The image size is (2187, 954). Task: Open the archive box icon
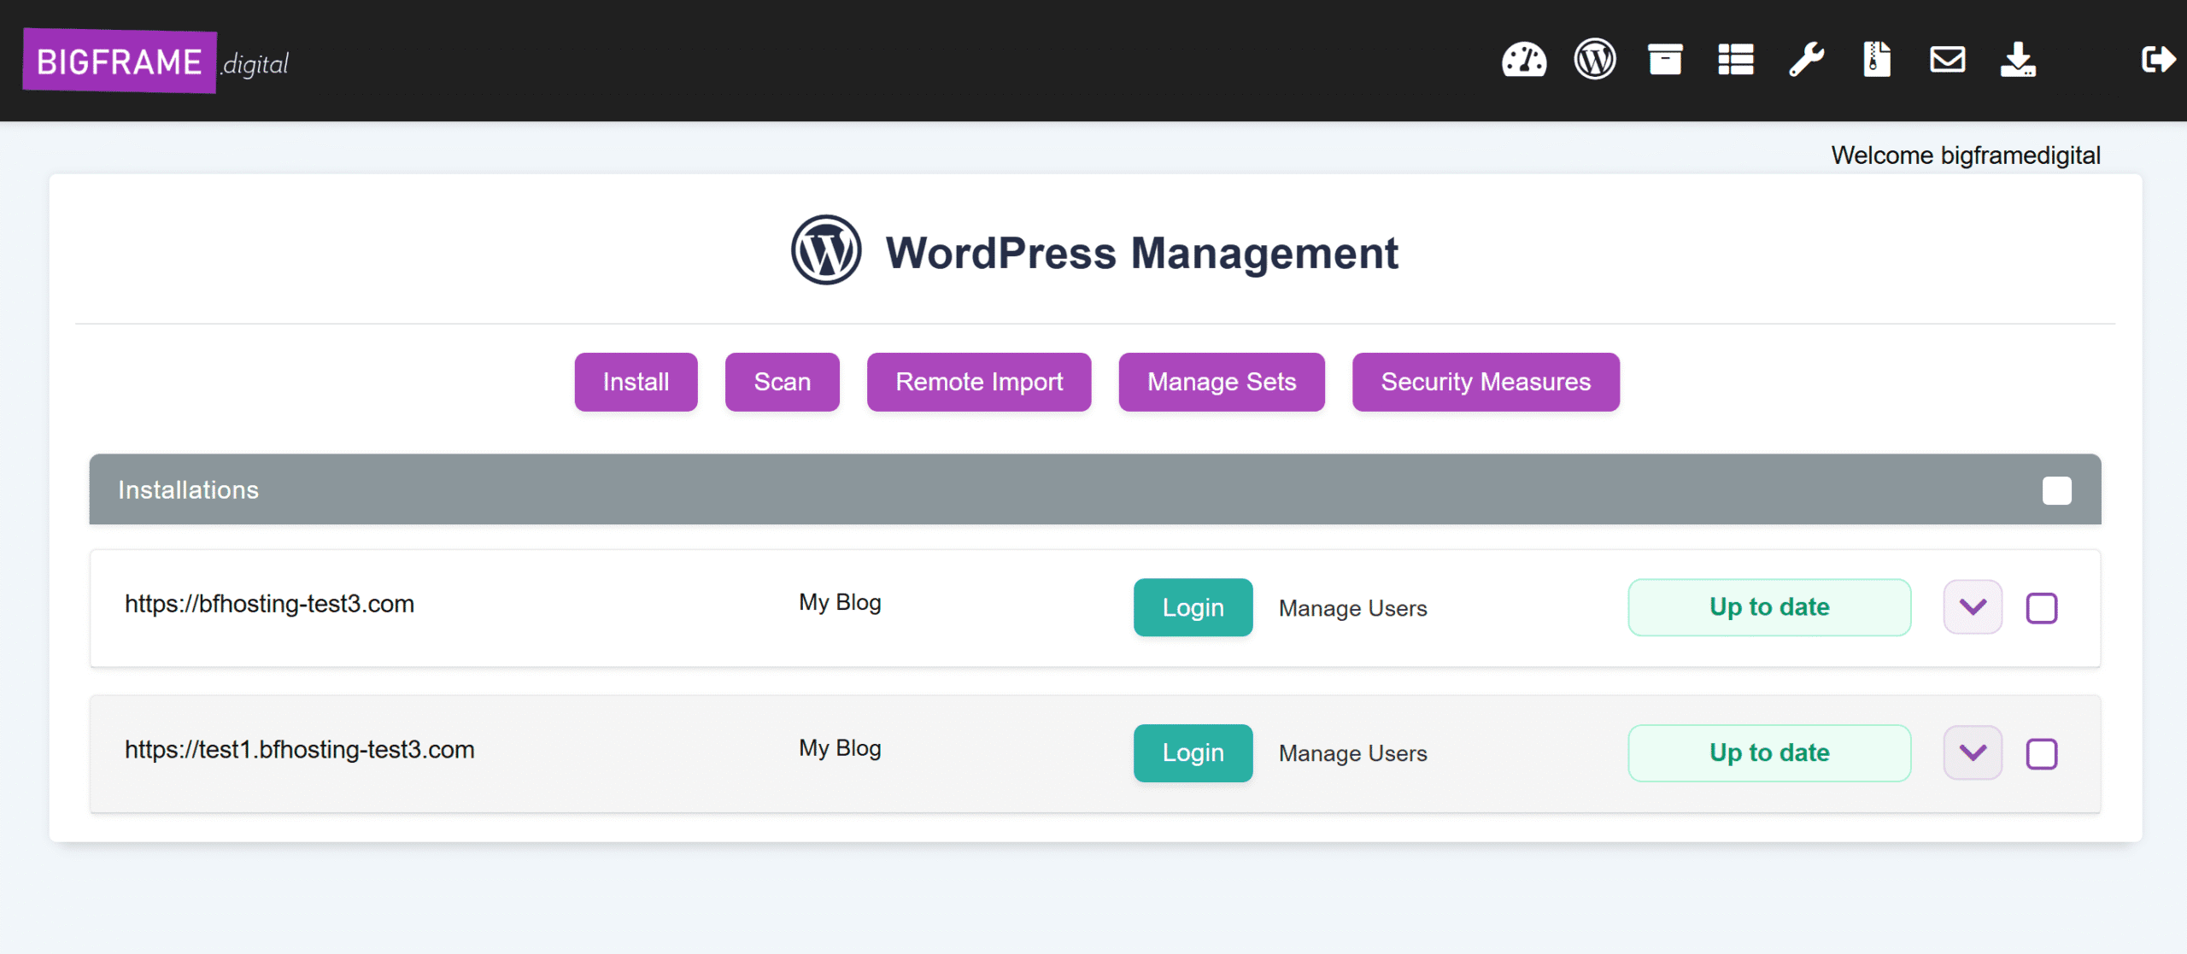(x=1664, y=60)
